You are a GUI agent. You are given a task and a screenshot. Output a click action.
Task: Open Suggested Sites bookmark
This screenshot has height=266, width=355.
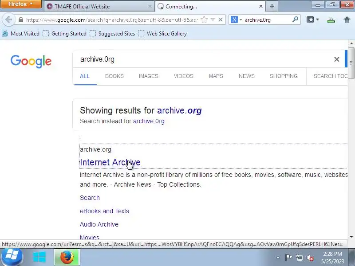[x=112, y=34]
